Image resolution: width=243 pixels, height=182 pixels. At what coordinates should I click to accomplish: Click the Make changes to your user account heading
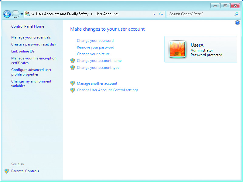[108, 29]
